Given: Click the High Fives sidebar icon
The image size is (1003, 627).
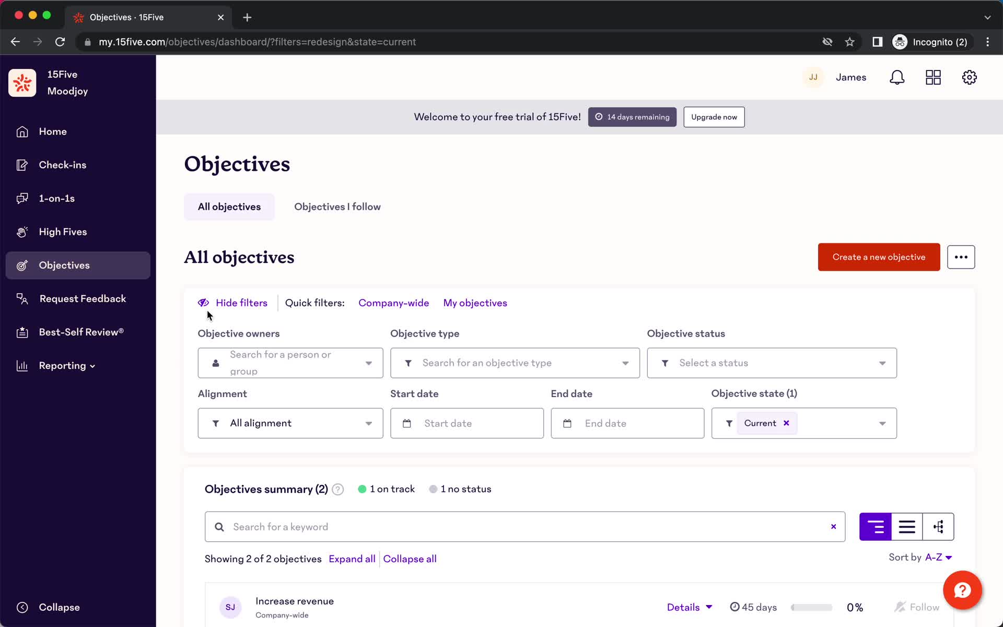Looking at the screenshot, I should (21, 232).
